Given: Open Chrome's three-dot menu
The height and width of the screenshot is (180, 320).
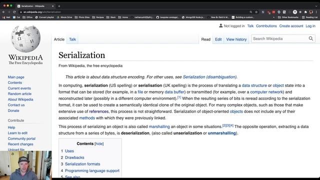Looking at the screenshot, I should (x=316, y=12).
